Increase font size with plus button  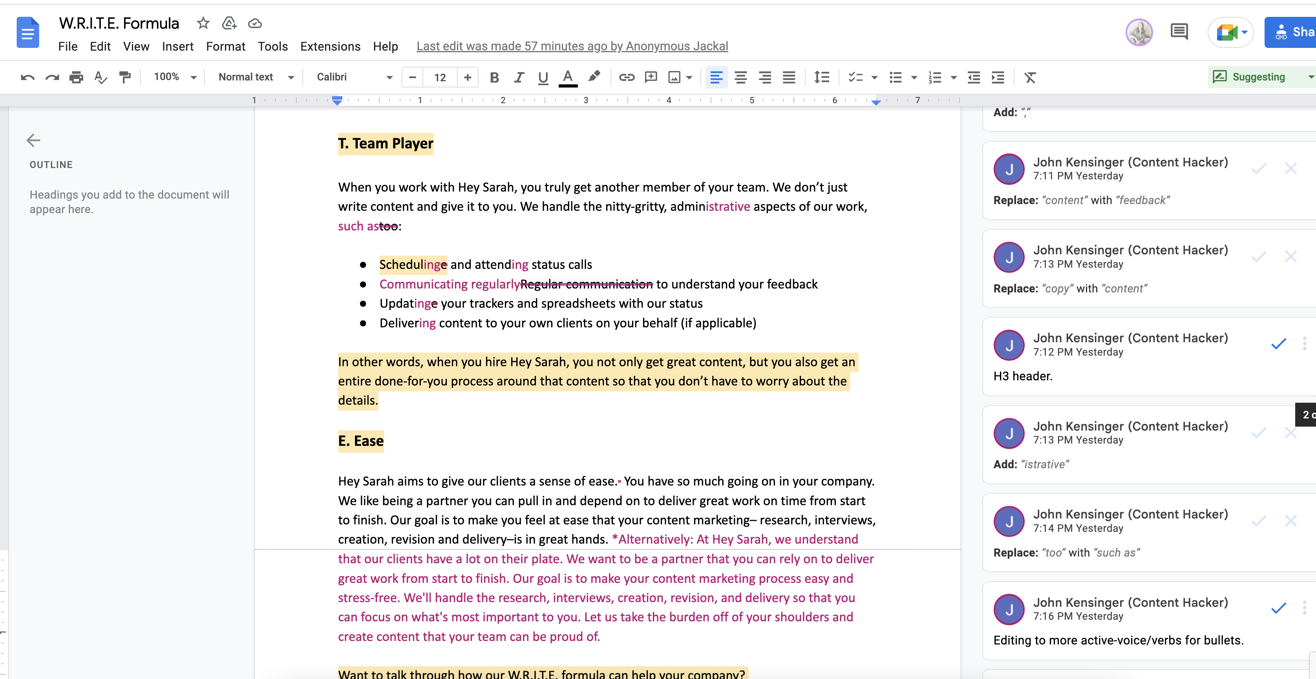click(x=468, y=77)
